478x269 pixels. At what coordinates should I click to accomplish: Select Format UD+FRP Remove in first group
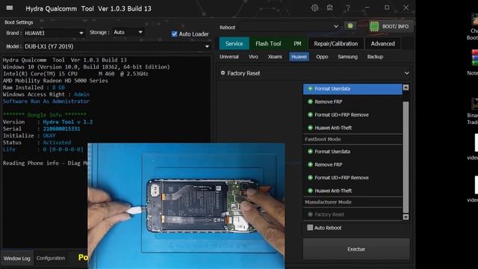click(353, 115)
